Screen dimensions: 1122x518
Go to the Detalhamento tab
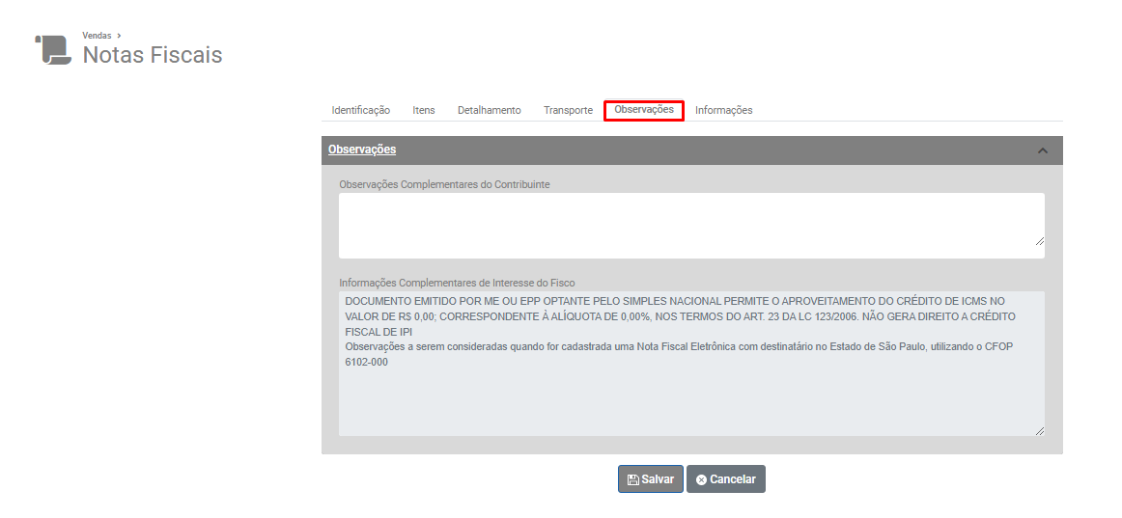[x=489, y=110]
